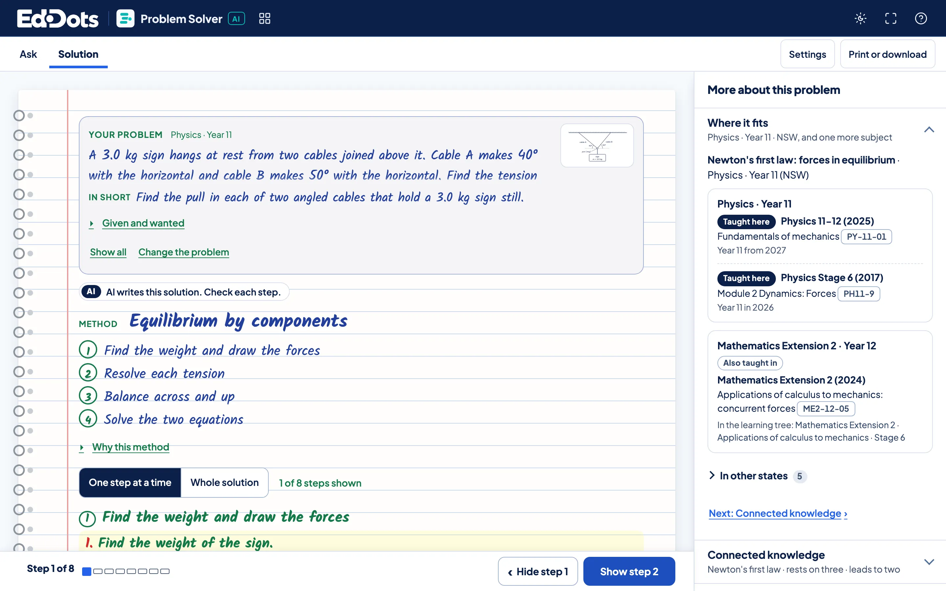The image size is (946, 591).
Task: Expand Given and wanted details
Action: point(137,223)
